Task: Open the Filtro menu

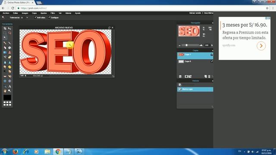Action: click(53, 13)
